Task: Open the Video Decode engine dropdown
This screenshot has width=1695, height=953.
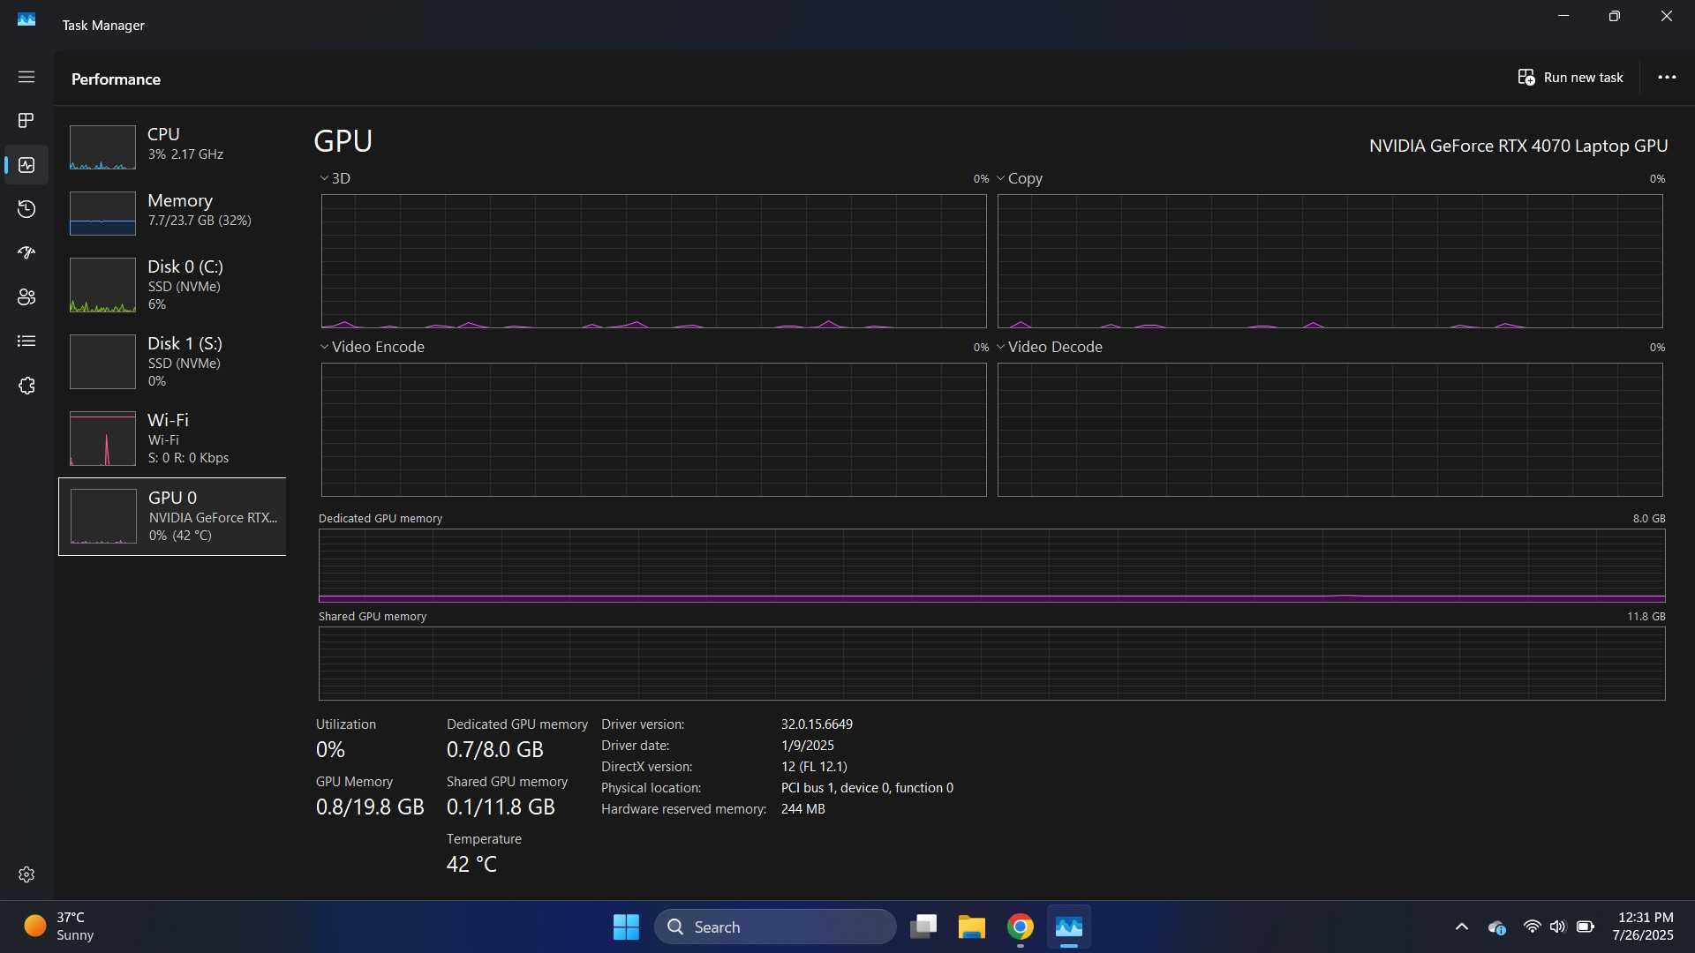Action: tap(1049, 347)
